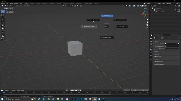The height and width of the screenshot is (101, 181).
Task: Enable solid viewport shading mode
Action: [x=142, y=6]
